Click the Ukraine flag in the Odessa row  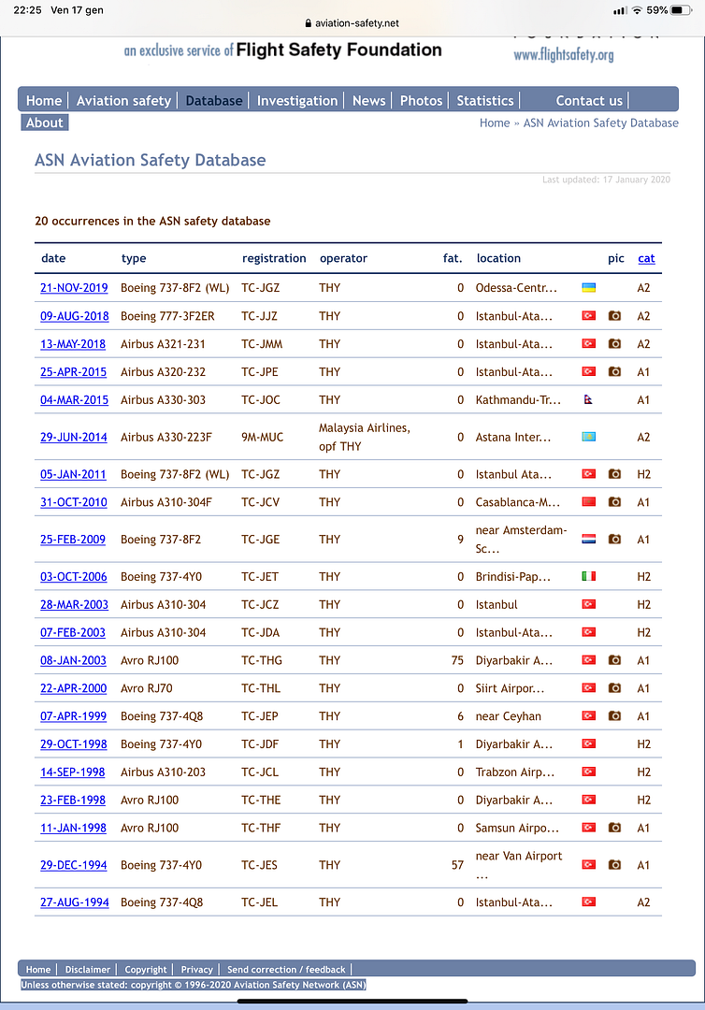588,287
